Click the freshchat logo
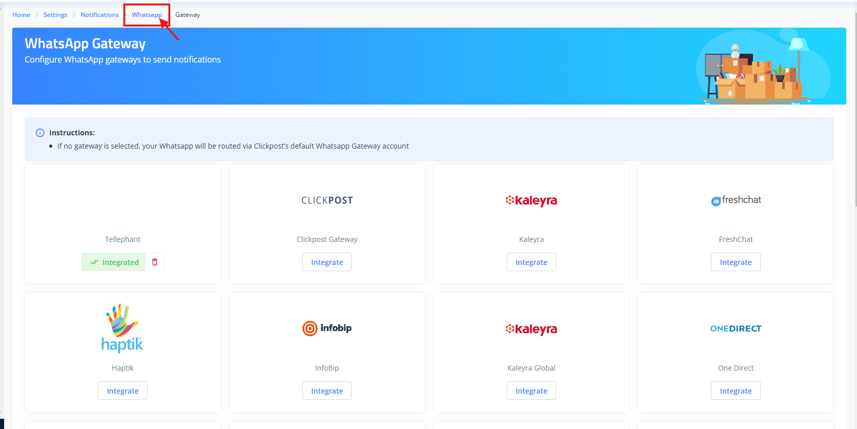This screenshot has width=857, height=429. coord(736,200)
